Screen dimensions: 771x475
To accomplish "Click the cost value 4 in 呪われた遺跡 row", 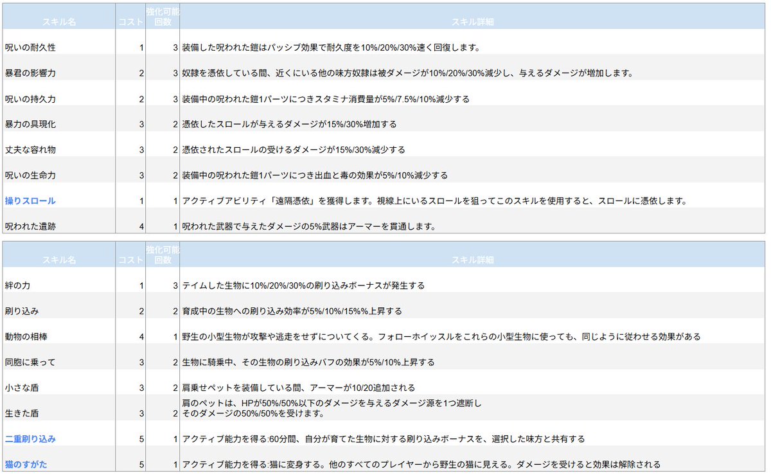I will click(x=141, y=226).
